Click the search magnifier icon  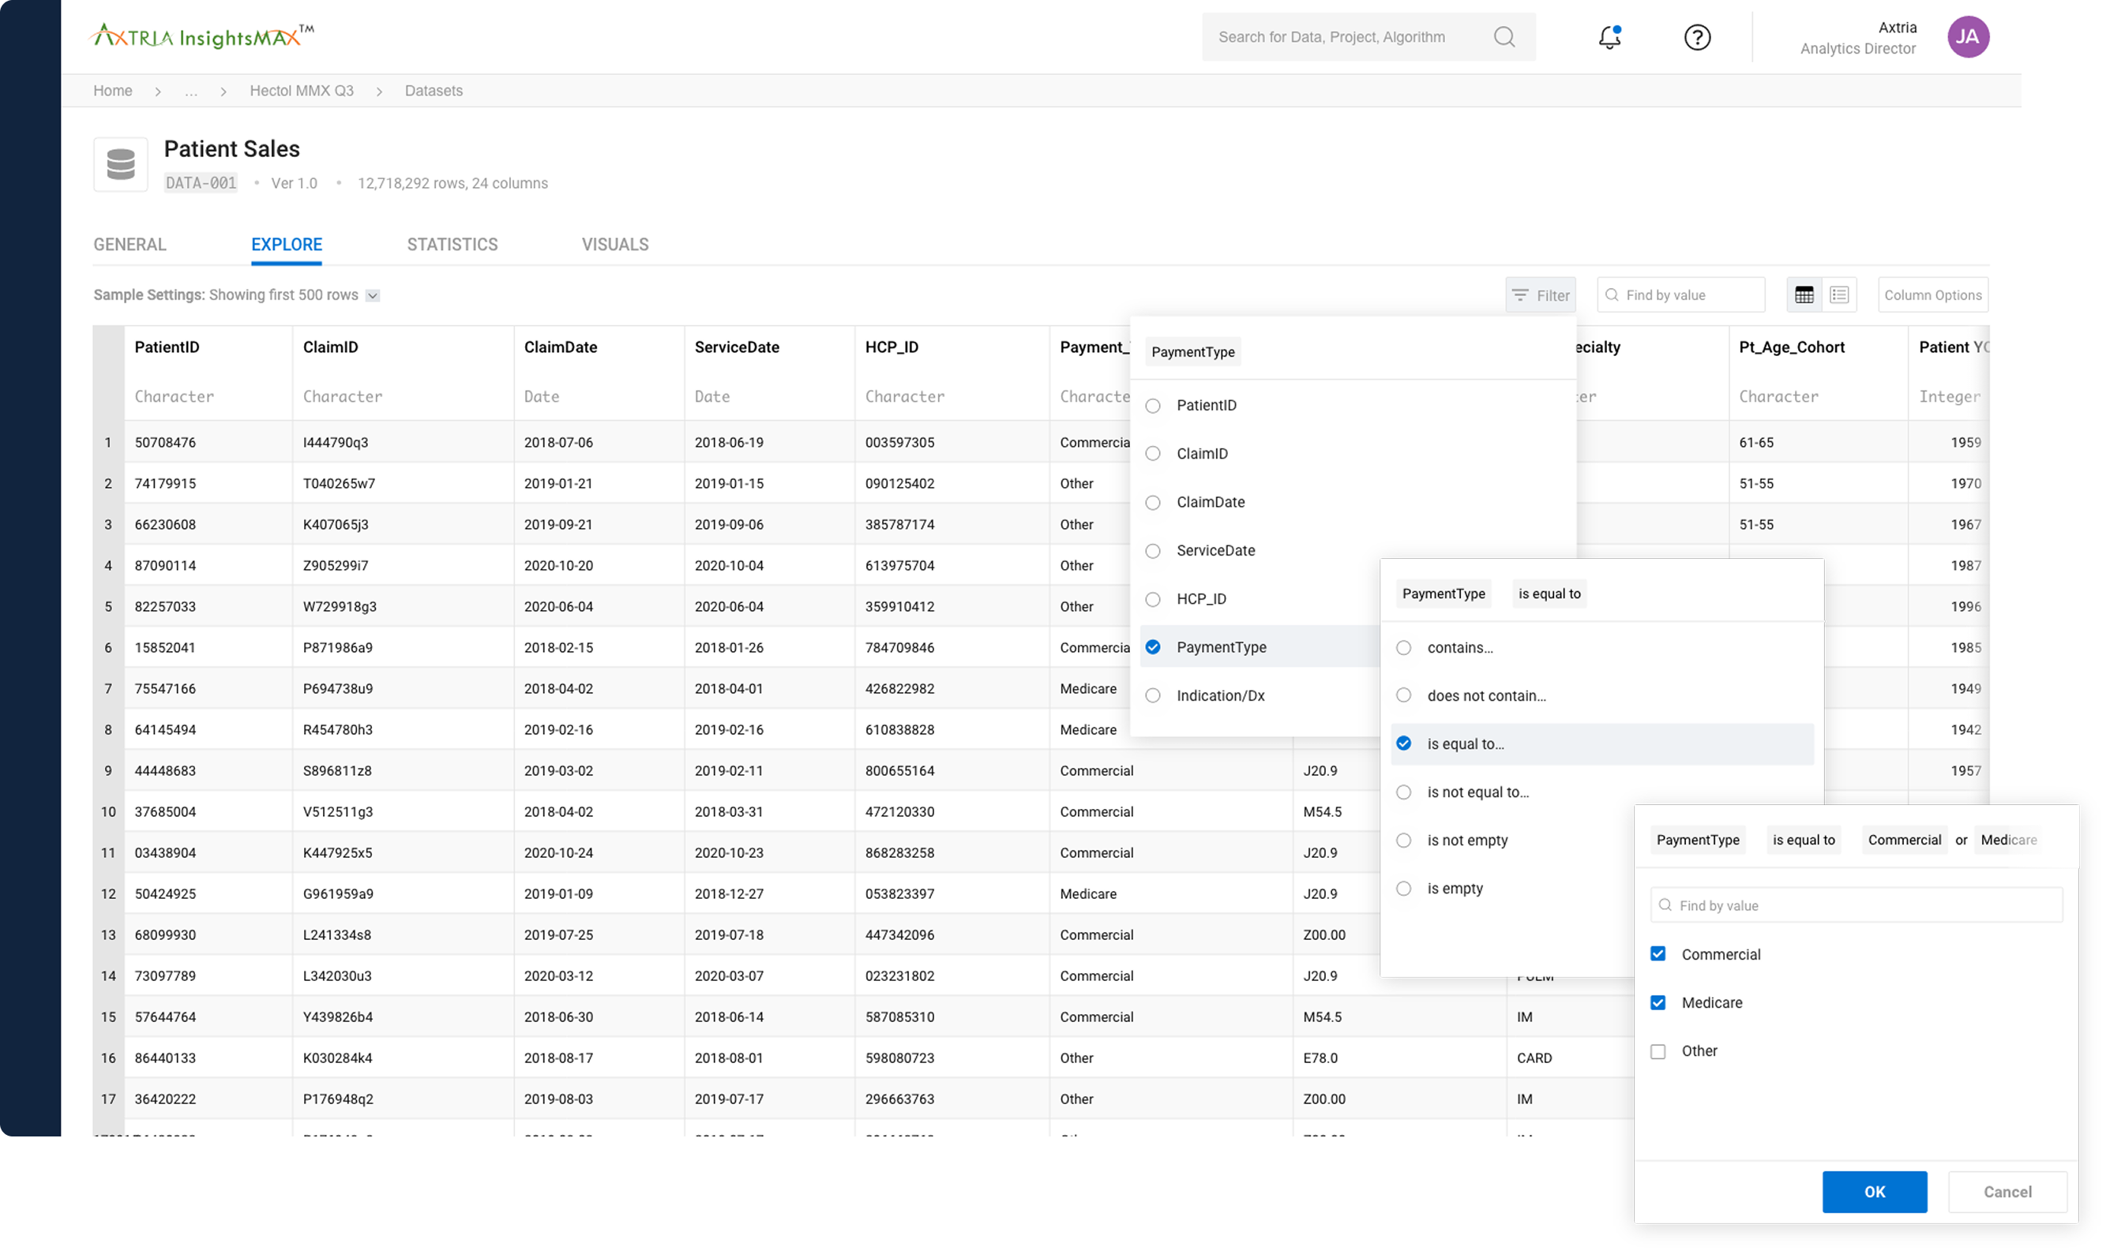[x=1505, y=36]
